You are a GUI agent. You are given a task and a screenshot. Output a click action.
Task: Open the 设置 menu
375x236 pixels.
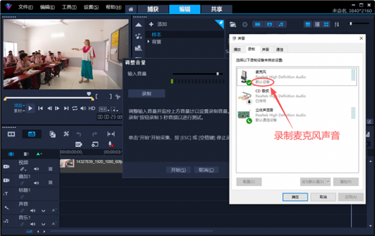pyautogui.click(x=91, y=7)
